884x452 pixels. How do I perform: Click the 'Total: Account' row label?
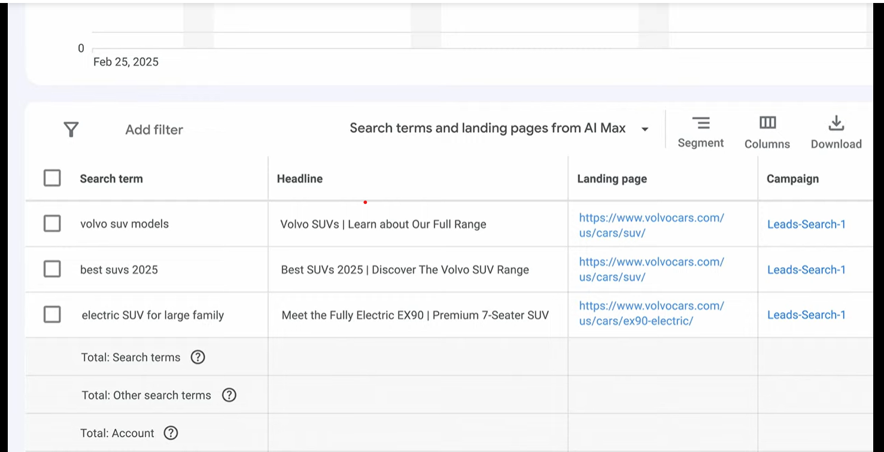click(x=117, y=433)
